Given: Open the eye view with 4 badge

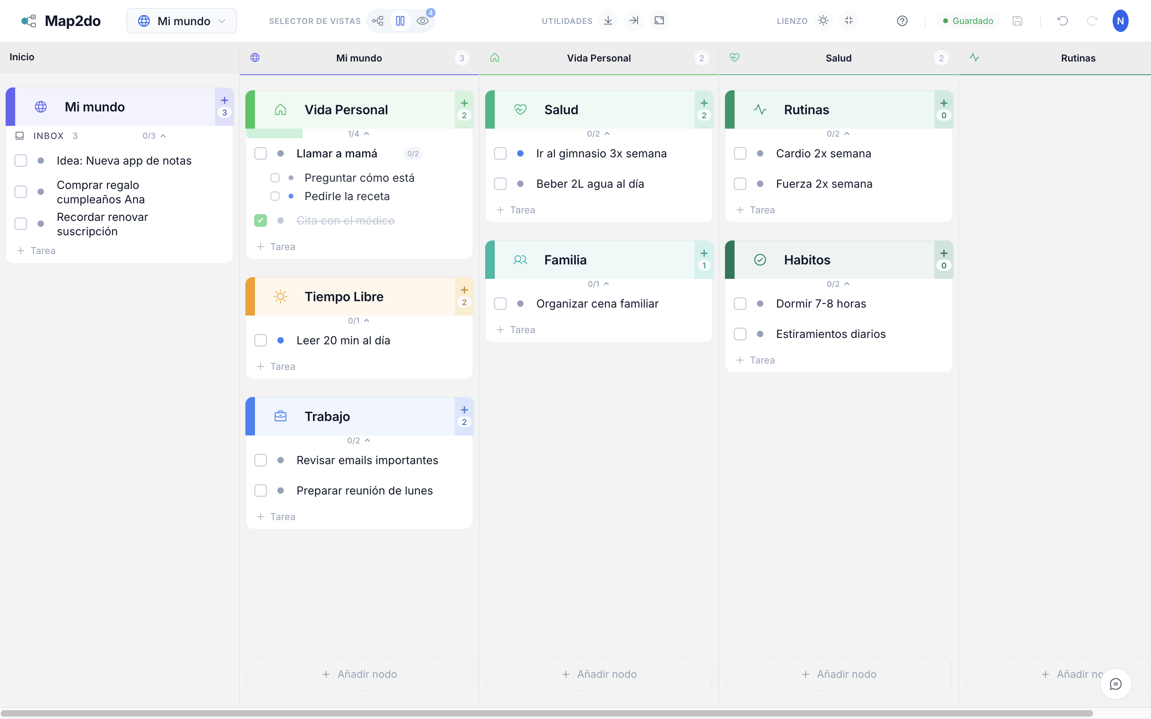Looking at the screenshot, I should [423, 20].
